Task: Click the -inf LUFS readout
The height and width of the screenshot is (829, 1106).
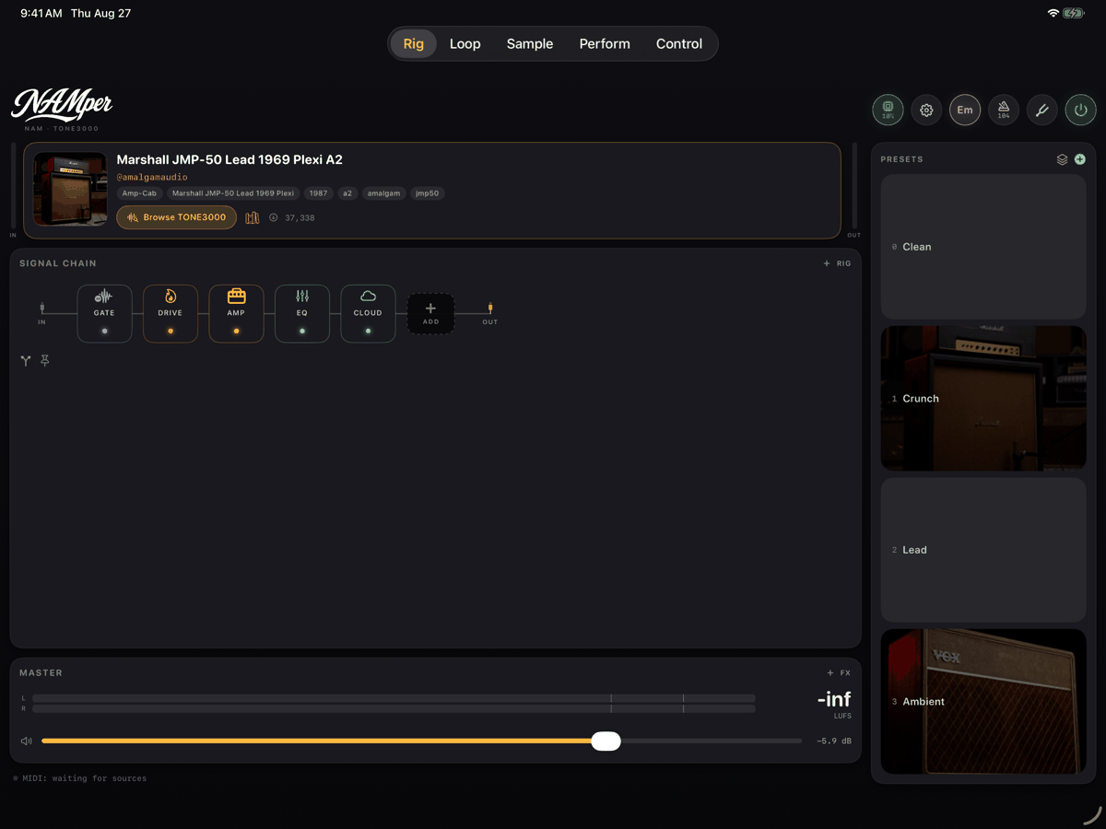Action: pyautogui.click(x=834, y=704)
